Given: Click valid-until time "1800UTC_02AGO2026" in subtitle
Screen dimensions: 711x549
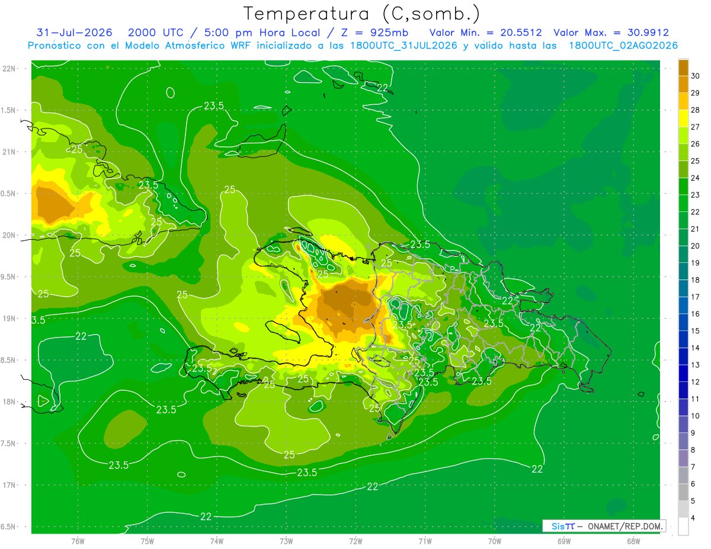Looking at the screenshot, I should (x=623, y=46).
